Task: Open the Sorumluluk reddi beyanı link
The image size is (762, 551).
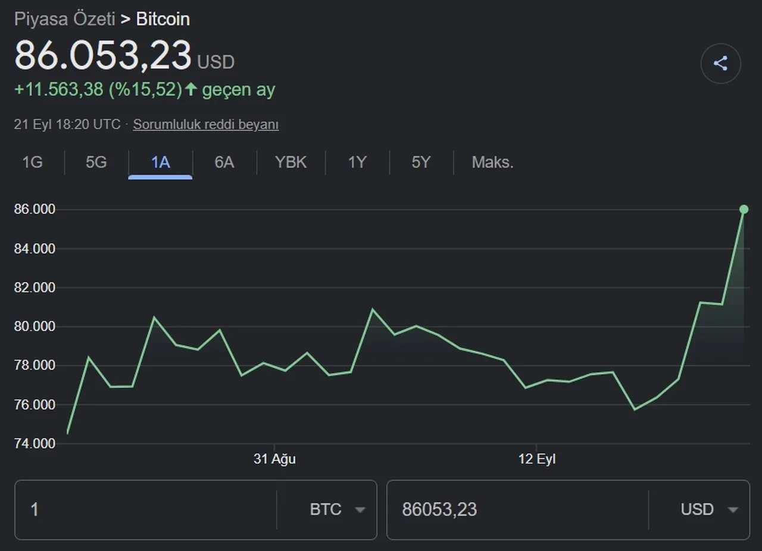Action: click(x=206, y=124)
